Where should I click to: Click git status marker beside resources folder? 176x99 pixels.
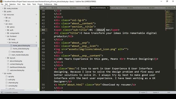coord(36,15)
